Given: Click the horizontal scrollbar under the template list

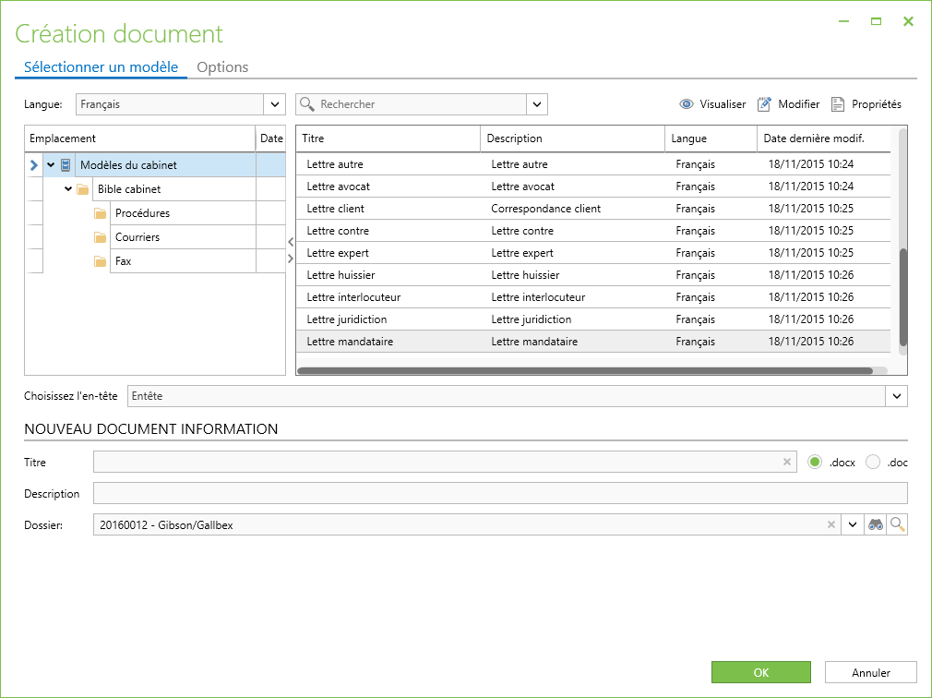Looking at the screenshot, I should click(x=584, y=371).
